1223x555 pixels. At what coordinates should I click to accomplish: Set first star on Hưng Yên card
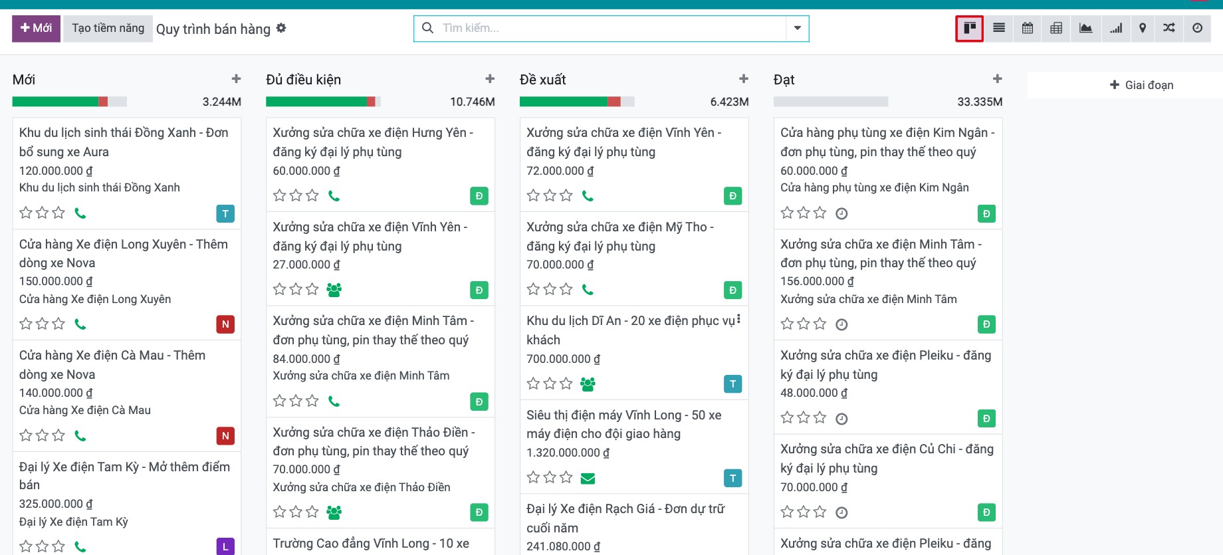tap(280, 195)
